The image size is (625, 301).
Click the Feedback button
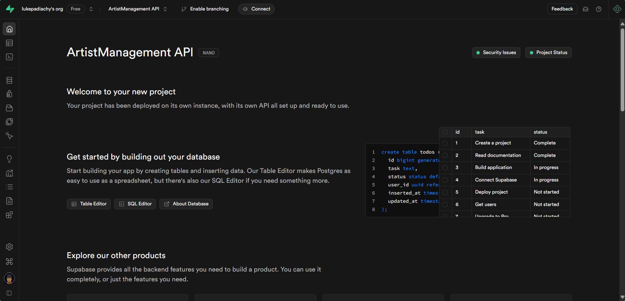562,9
